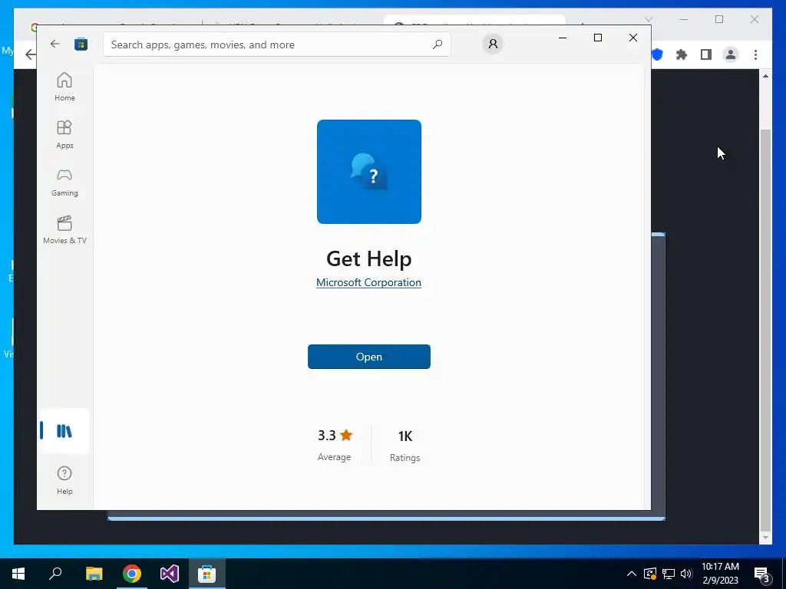
Task: Open Gaming section in sidebar
Action: [64, 183]
